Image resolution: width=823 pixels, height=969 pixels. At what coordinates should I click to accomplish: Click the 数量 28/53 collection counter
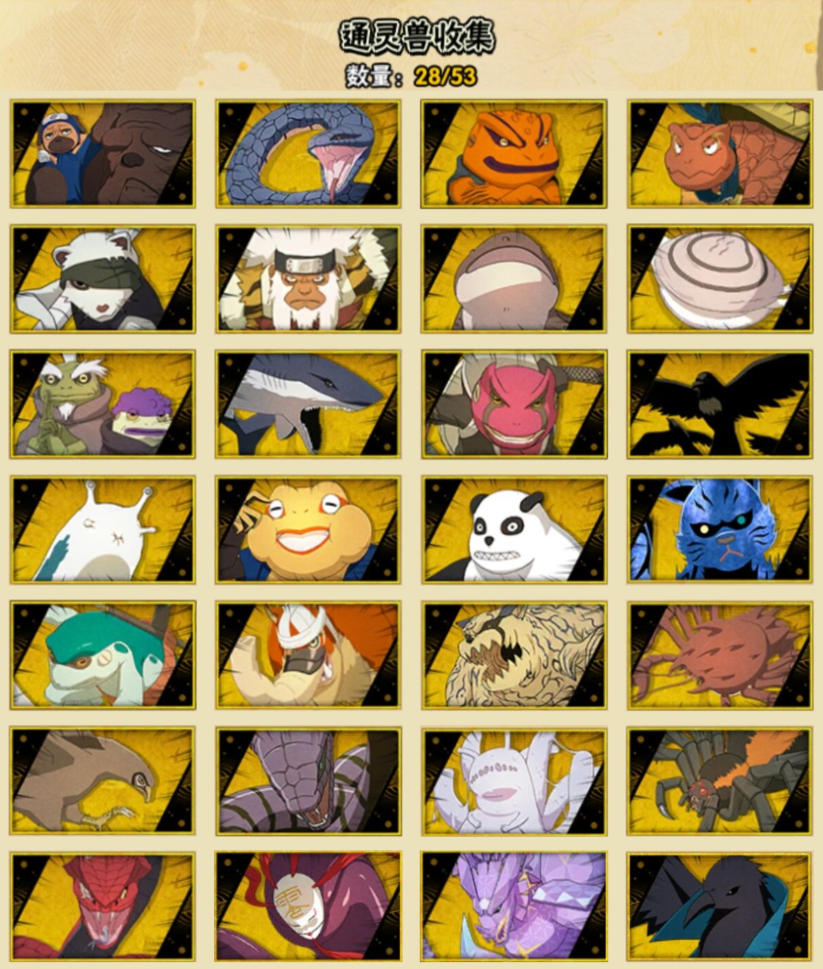point(412,75)
